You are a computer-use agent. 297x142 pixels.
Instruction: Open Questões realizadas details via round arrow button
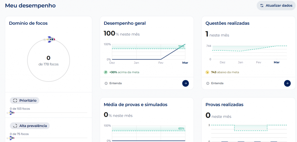pyautogui.click(x=287, y=83)
